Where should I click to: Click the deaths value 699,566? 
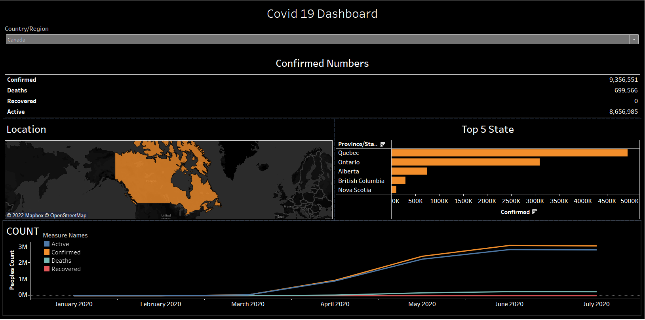[626, 90]
